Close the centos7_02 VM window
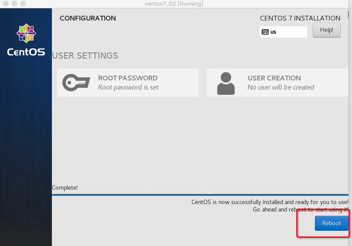 tap(5, 3)
